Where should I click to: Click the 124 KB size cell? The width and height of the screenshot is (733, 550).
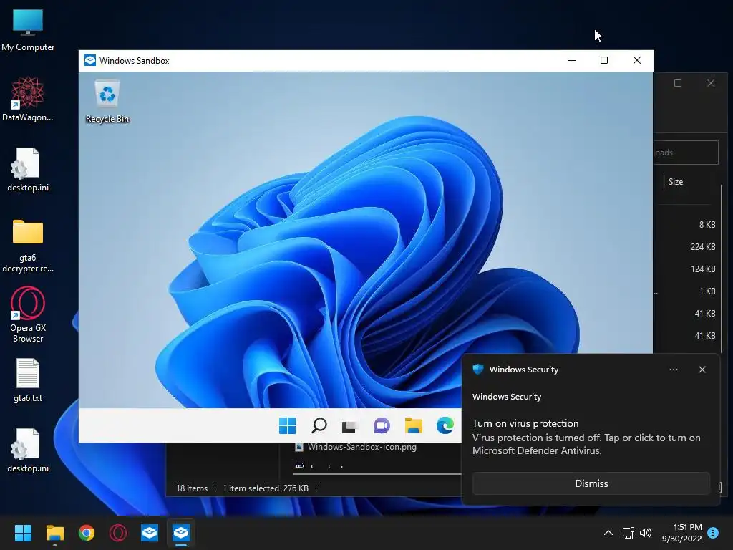(703, 269)
